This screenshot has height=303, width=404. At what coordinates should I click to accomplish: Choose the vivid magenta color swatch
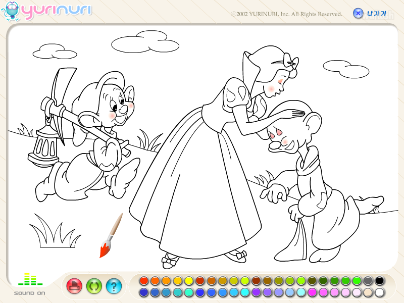pyautogui.click(x=312, y=292)
